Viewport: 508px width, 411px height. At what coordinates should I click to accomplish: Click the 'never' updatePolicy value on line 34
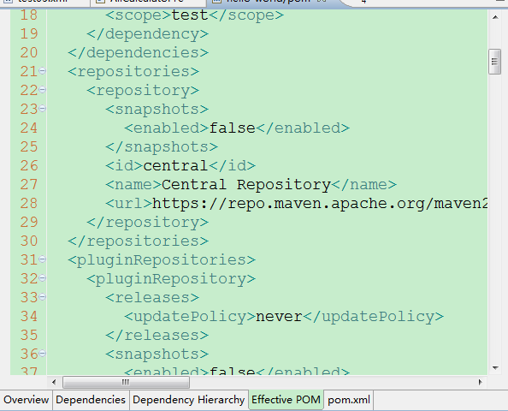click(x=279, y=317)
